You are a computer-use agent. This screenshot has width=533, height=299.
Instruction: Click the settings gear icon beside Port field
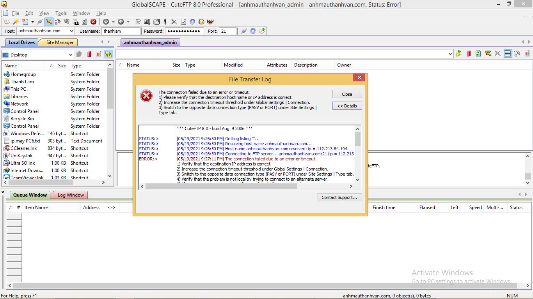(x=253, y=31)
